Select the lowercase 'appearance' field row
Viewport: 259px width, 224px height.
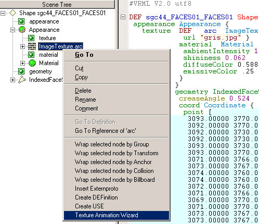[x=44, y=21]
